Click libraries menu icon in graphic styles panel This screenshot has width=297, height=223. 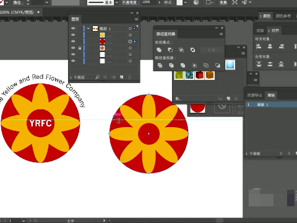[x=178, y=98]
